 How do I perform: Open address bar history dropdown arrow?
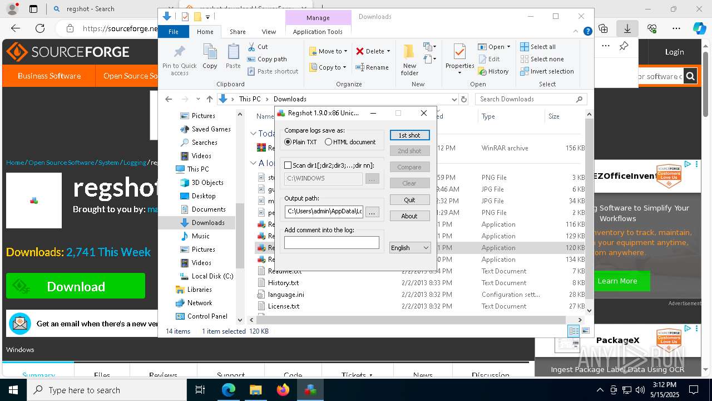click(454, 99)
